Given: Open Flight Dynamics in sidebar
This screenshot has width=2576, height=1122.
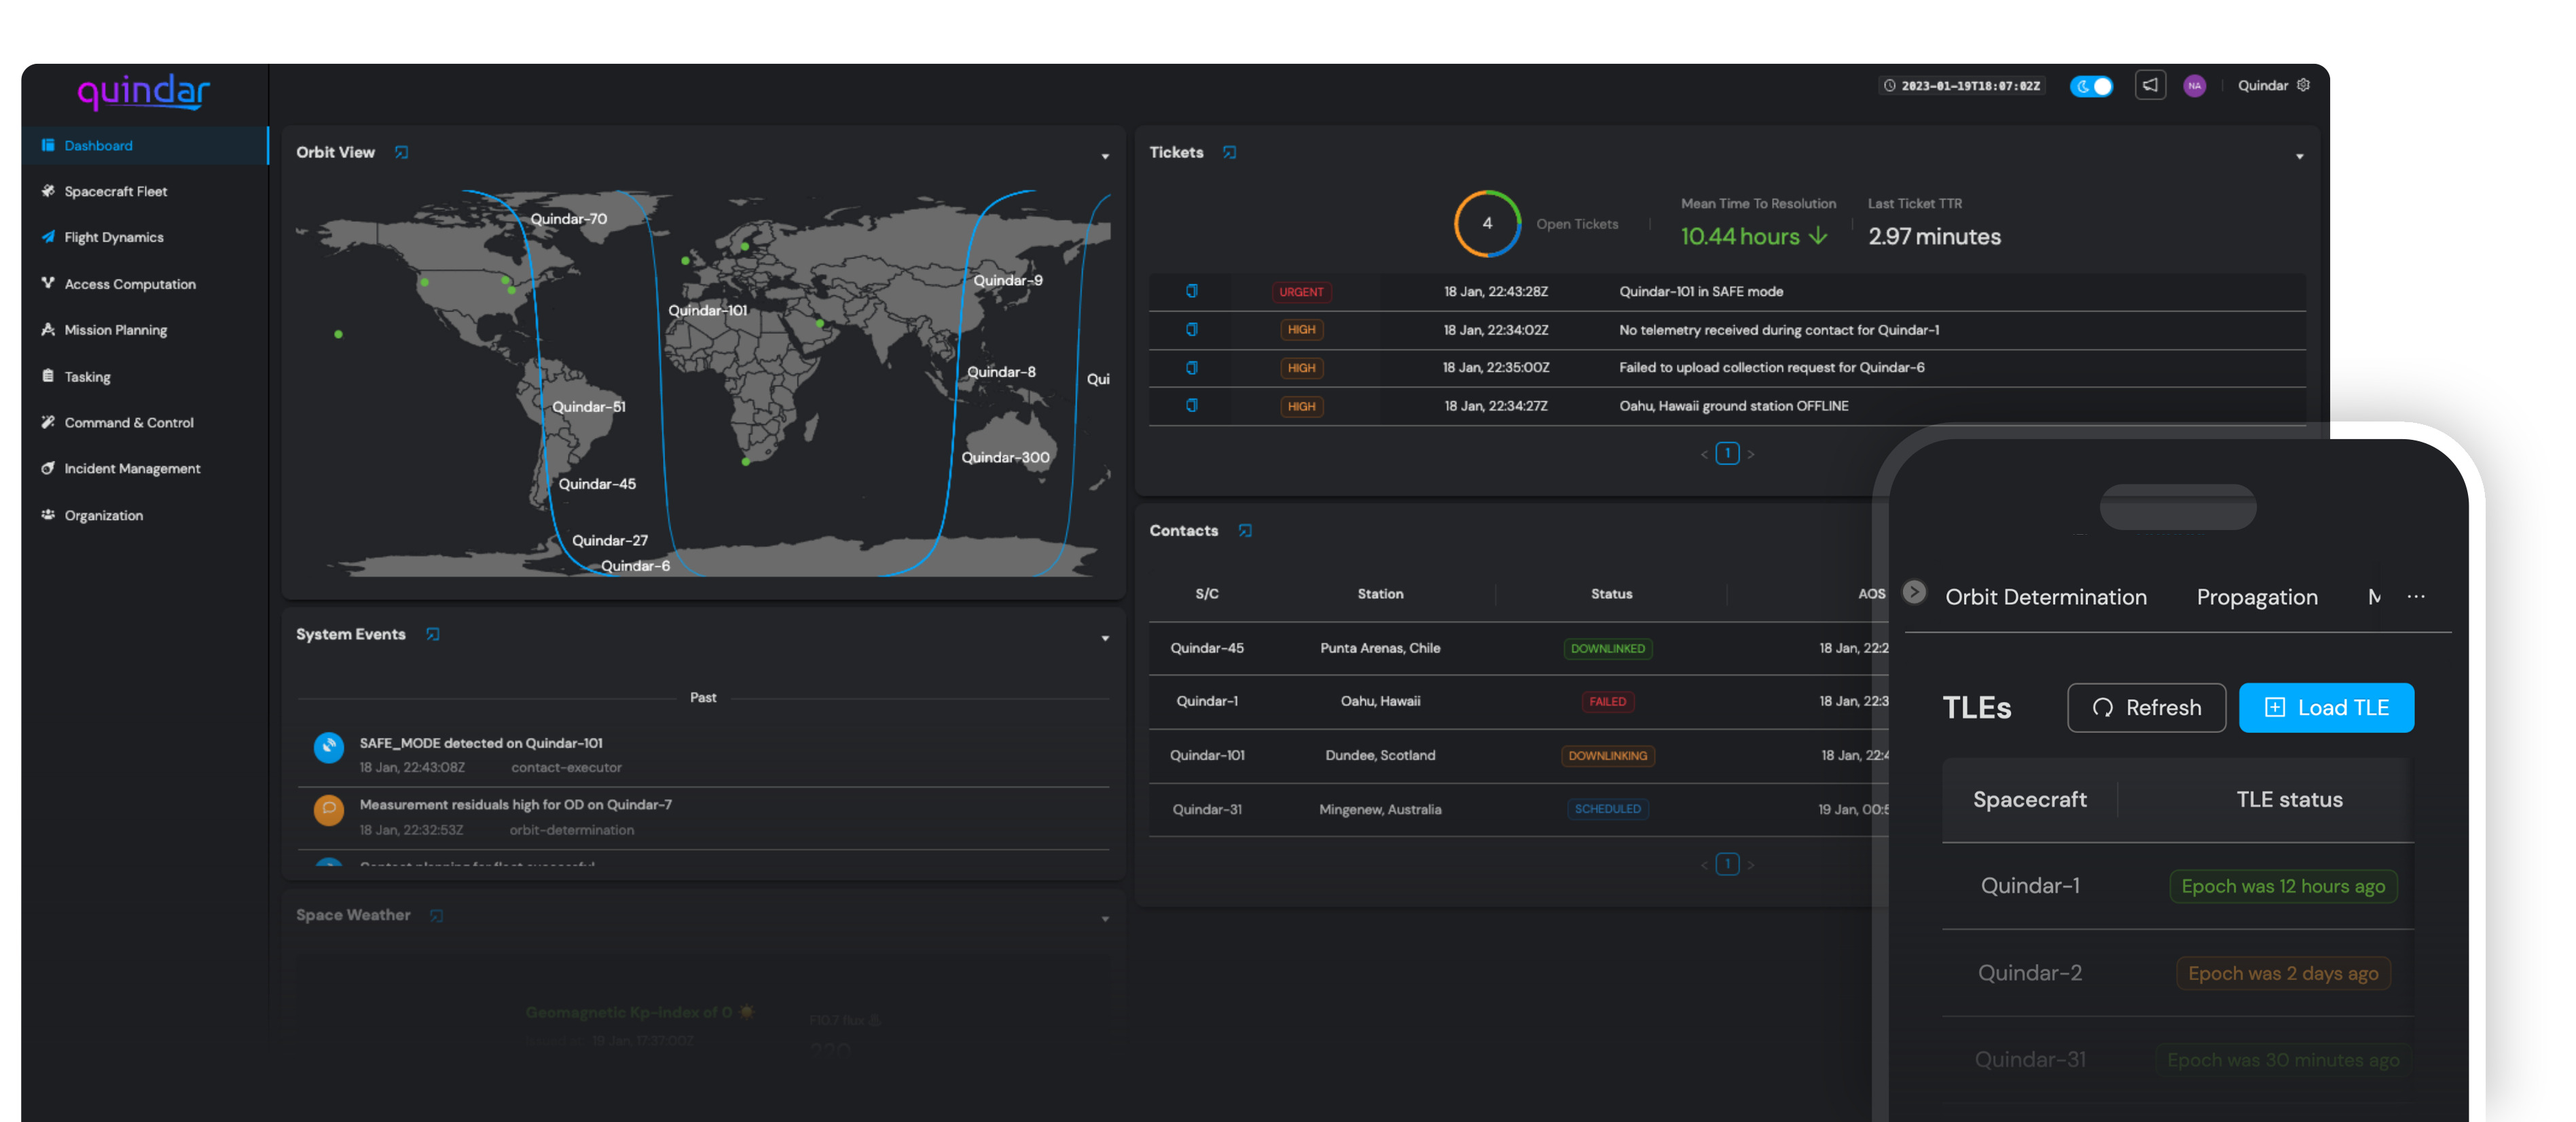Looking at the screenshot, I should [x=113, y=238].
